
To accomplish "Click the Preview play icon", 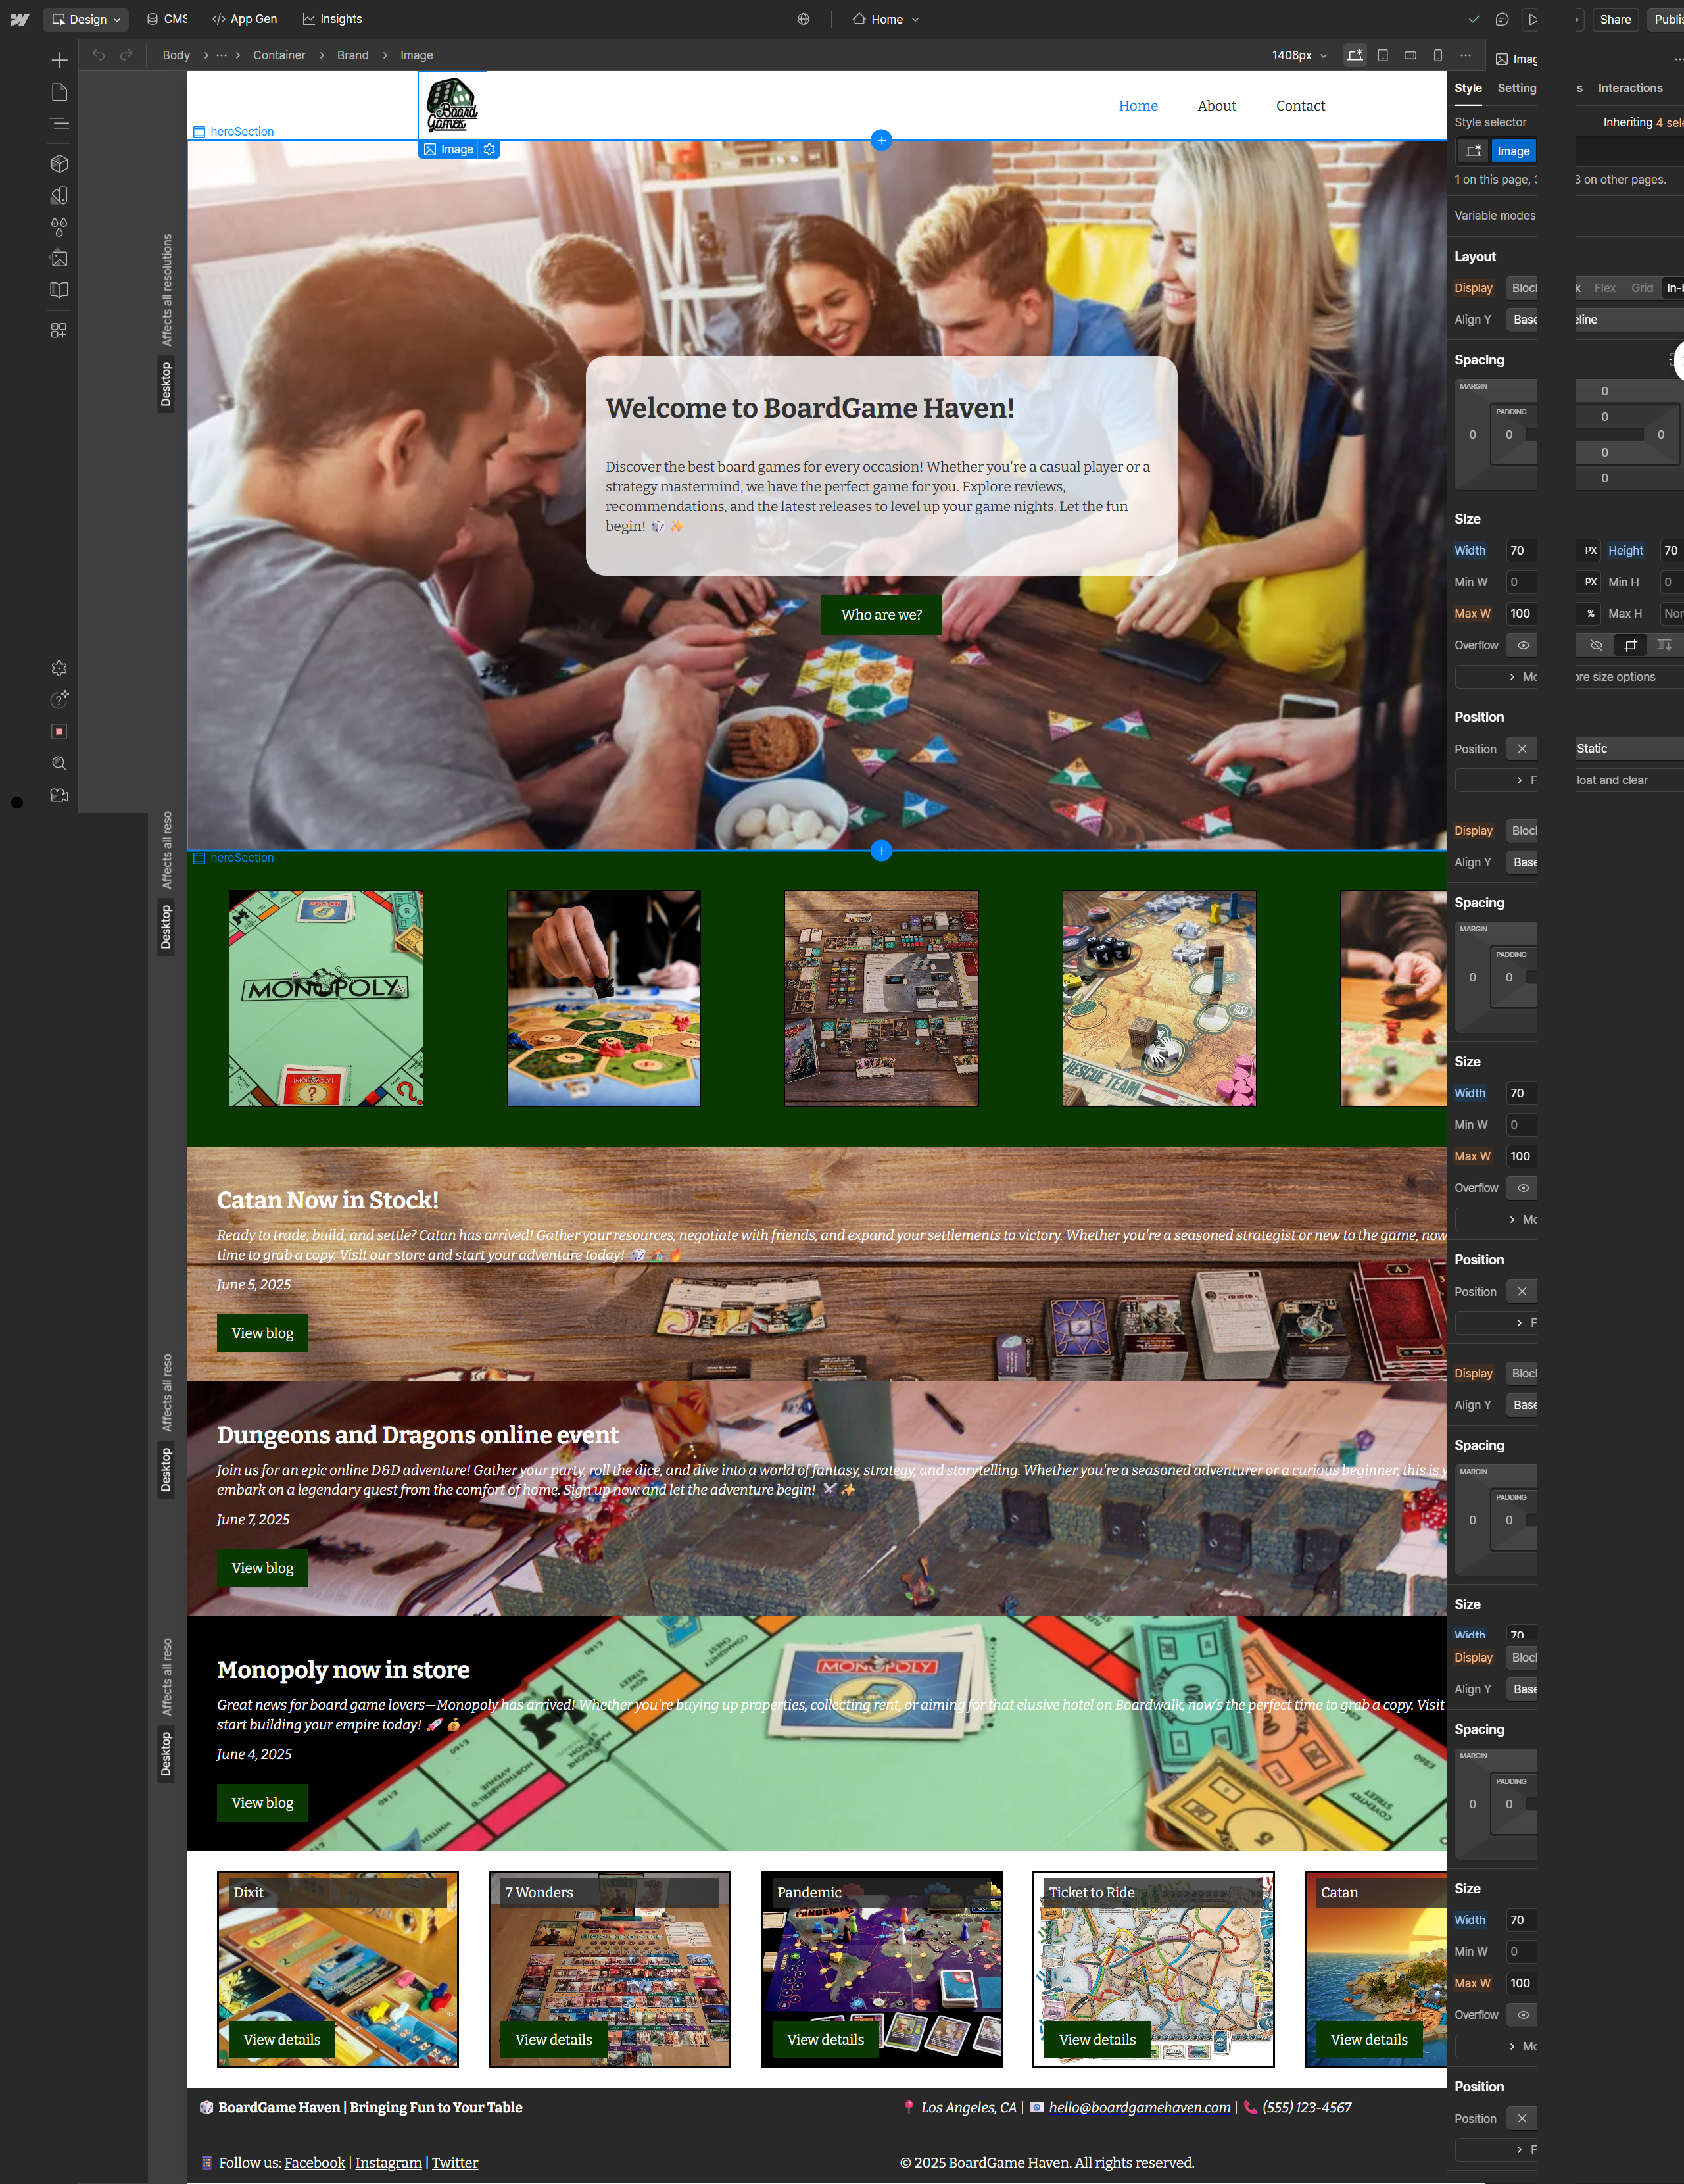I will click(1532, 19).
